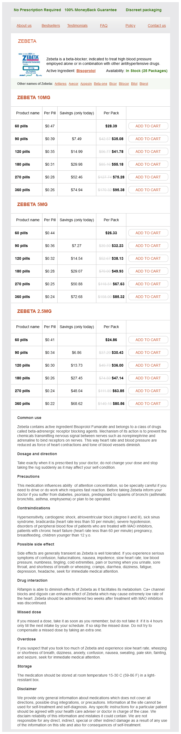Add Zebeta 10mg 180 pills to cart

pos(148,164)
